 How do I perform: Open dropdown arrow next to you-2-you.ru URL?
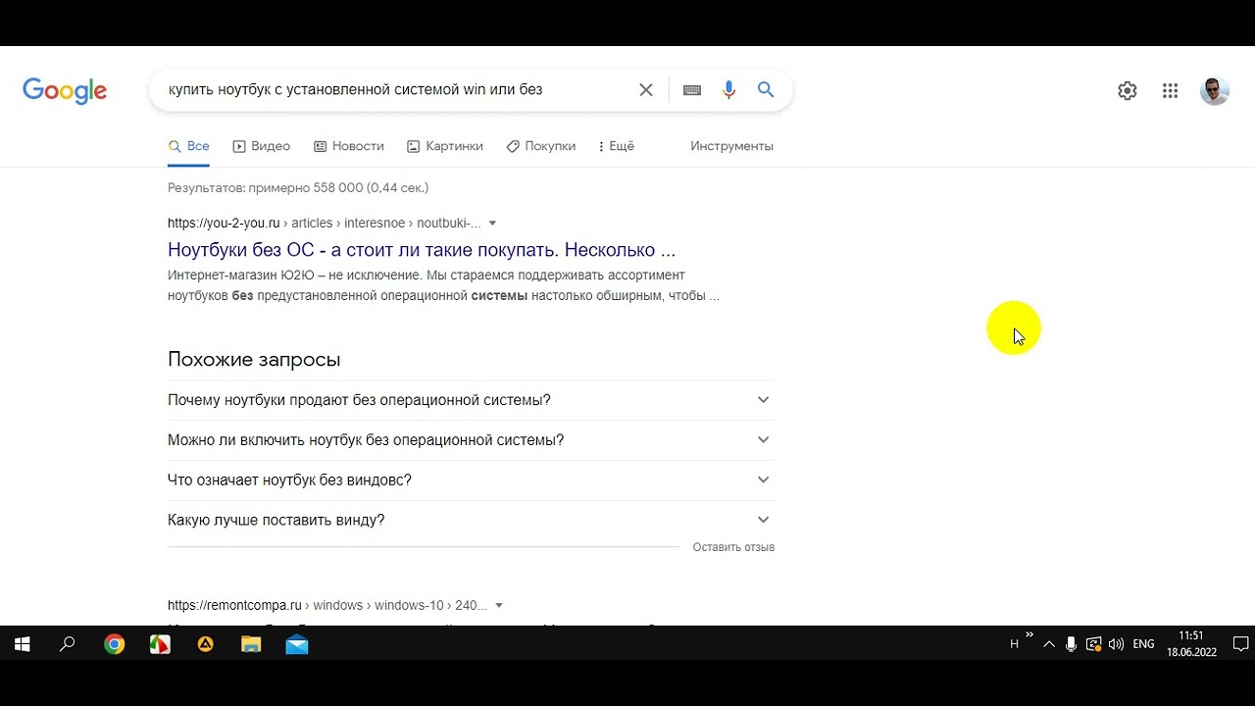coord(492,223)
